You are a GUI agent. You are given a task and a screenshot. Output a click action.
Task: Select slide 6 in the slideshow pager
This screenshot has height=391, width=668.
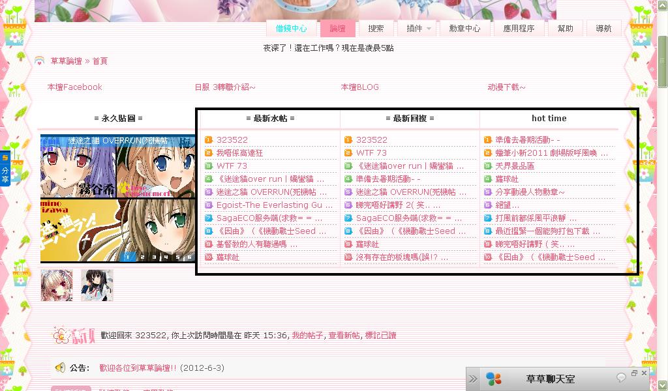190,257
